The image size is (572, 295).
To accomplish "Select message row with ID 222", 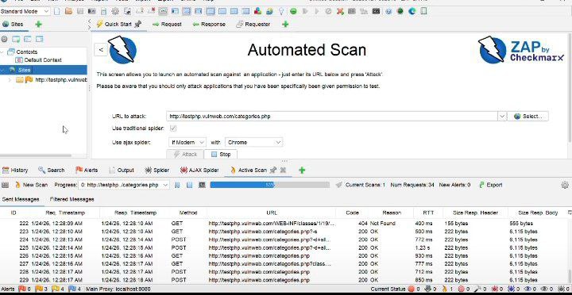I will tap(284, 224).
